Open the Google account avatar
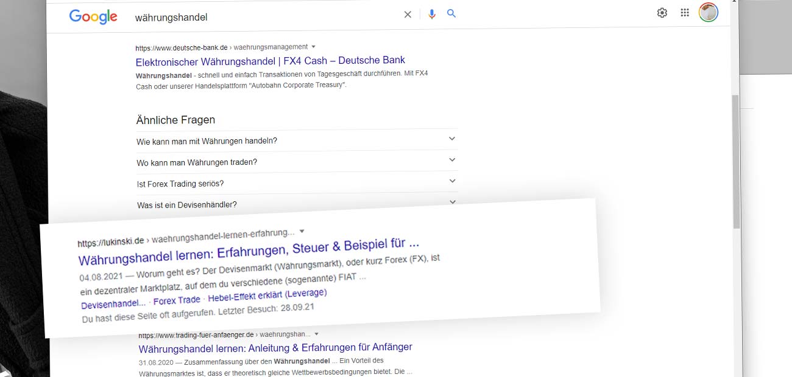This screenshot has width=792, height=377. pyautogui.click(x=709, y=12)
